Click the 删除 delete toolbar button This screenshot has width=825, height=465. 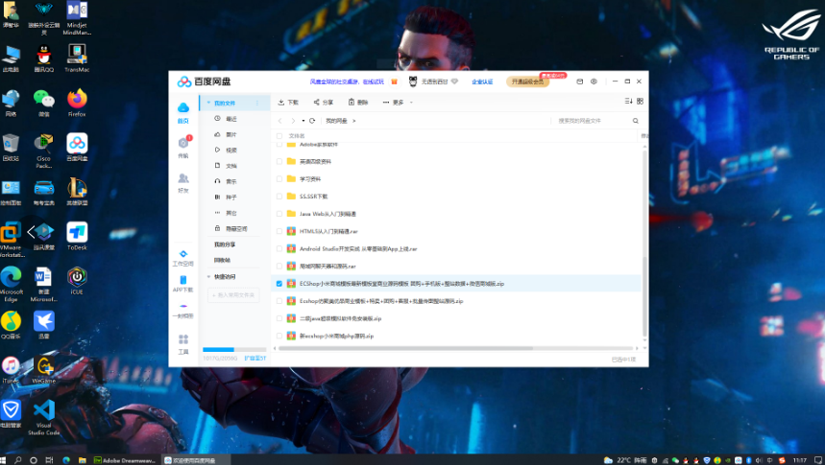[358, 102]
